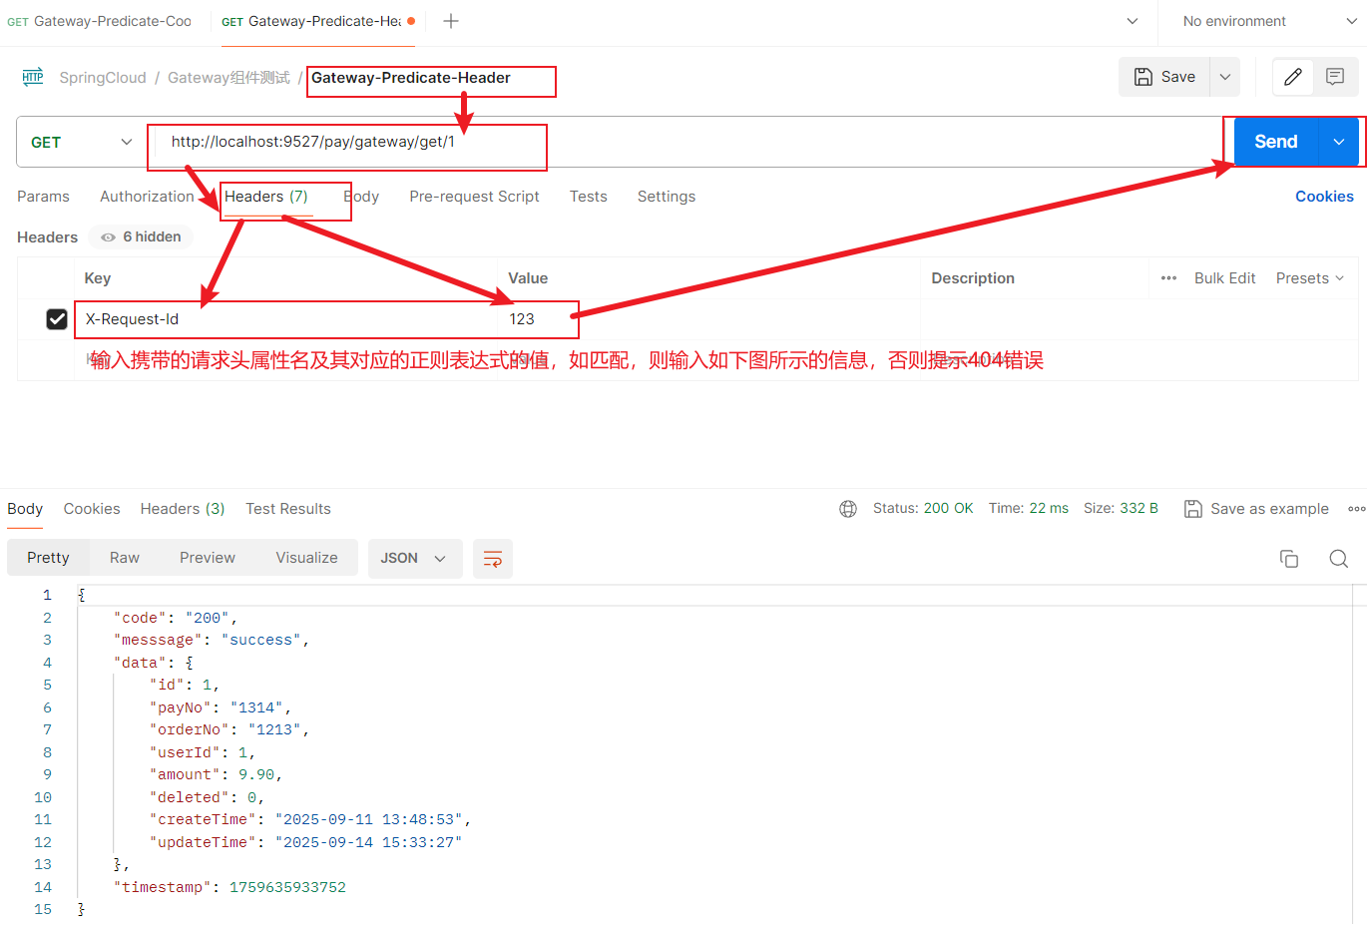Click the network globe icon

tap(848, 509)
